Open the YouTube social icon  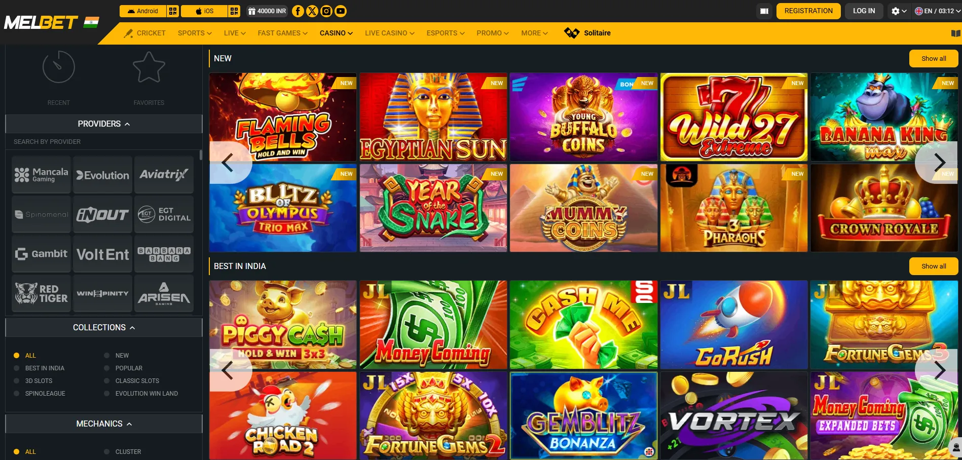[x=341, y=11]
